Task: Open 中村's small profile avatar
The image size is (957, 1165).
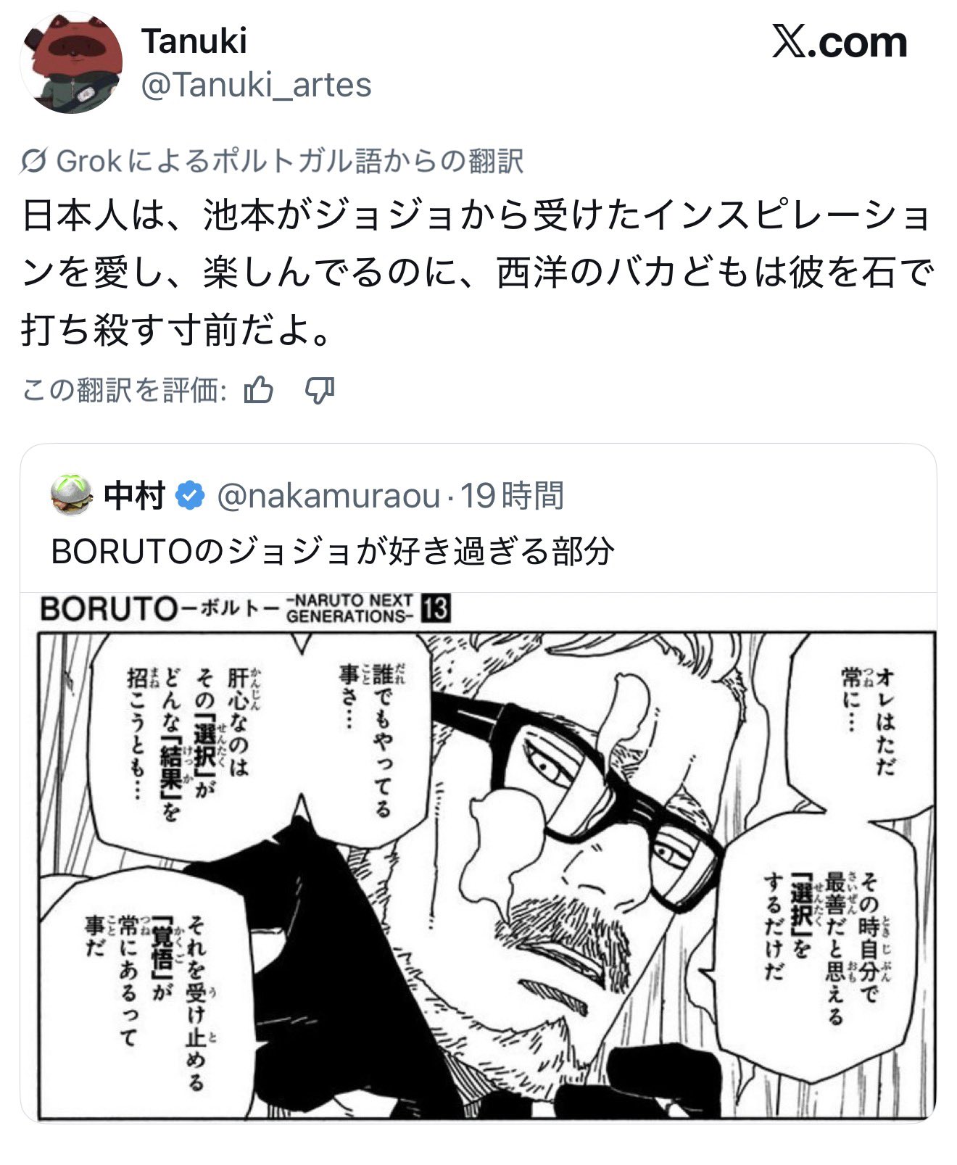Action: point(71,495)
